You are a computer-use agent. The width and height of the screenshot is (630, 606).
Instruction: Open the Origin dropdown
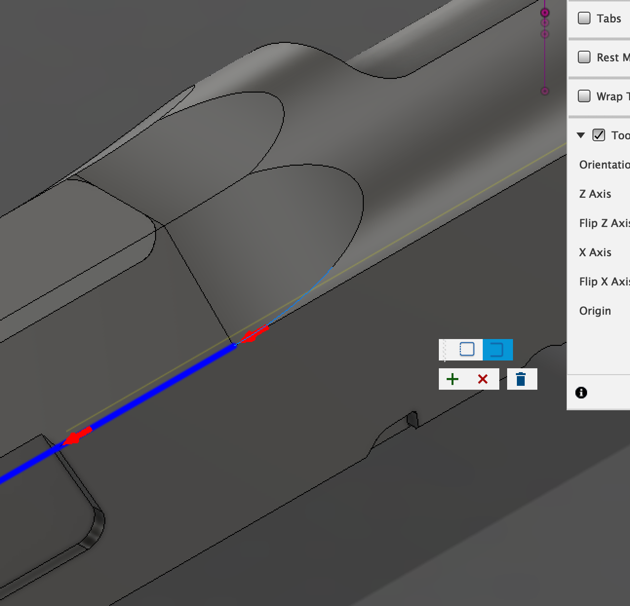(594, 310)
